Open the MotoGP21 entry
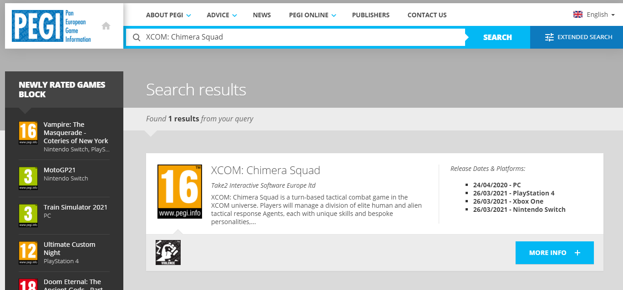Image resolution: width=623 pixels, height=290 pixels. pos(60,170)
